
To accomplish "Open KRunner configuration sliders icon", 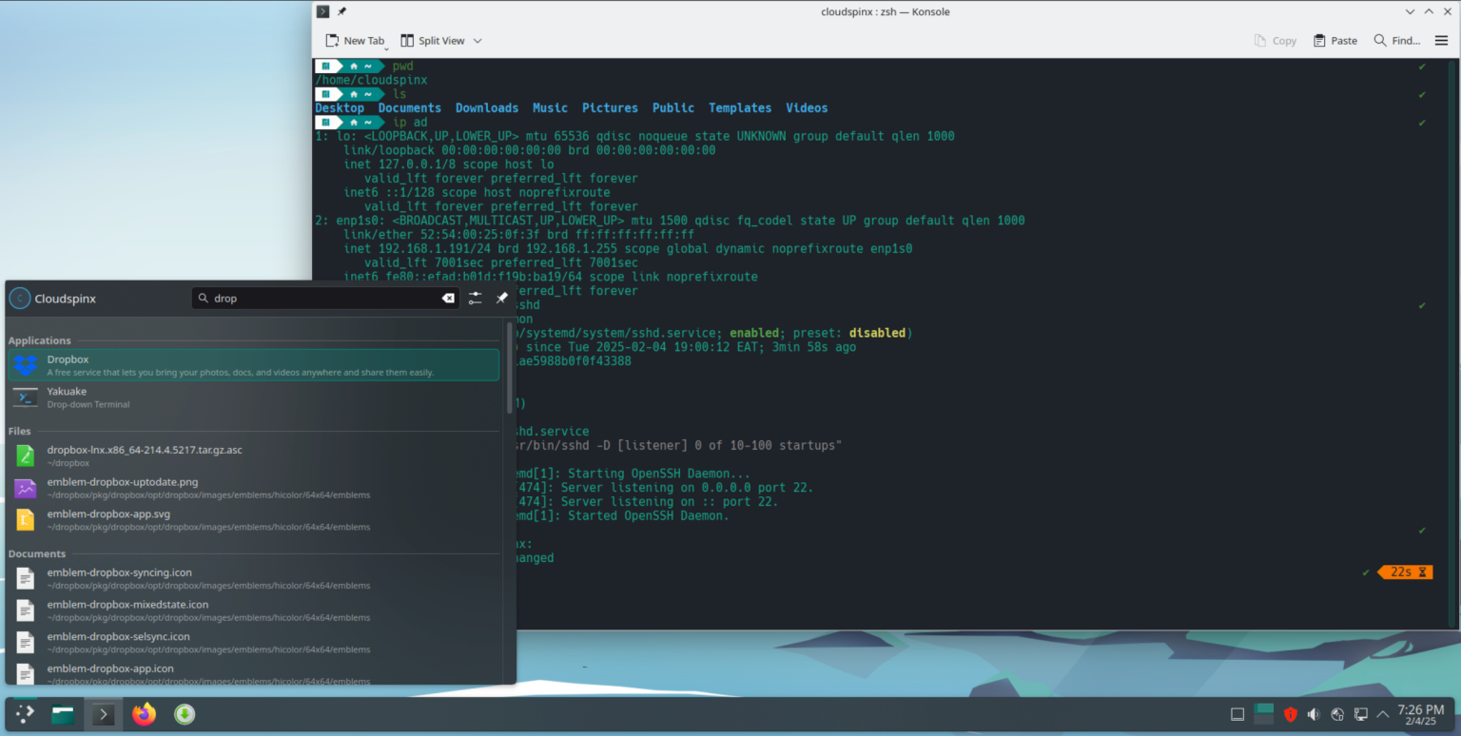I will (475, 298).
